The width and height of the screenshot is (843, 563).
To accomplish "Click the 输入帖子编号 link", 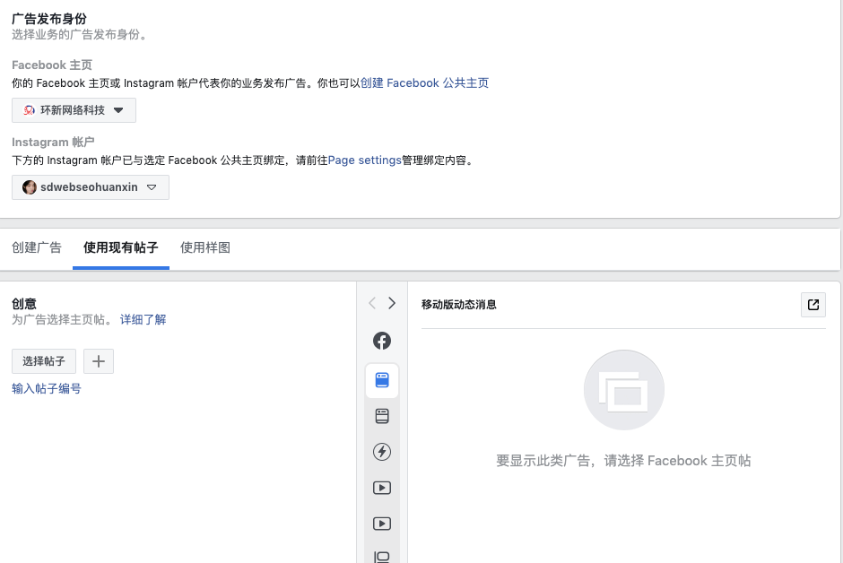I will [x=47, y=388].
